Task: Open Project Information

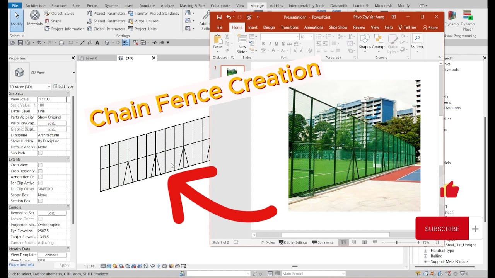Action: coord(64,29)
